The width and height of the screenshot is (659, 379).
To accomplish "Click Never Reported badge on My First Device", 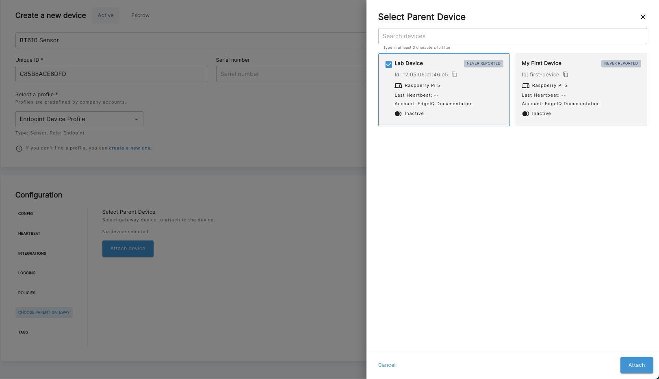I will 621,63.
